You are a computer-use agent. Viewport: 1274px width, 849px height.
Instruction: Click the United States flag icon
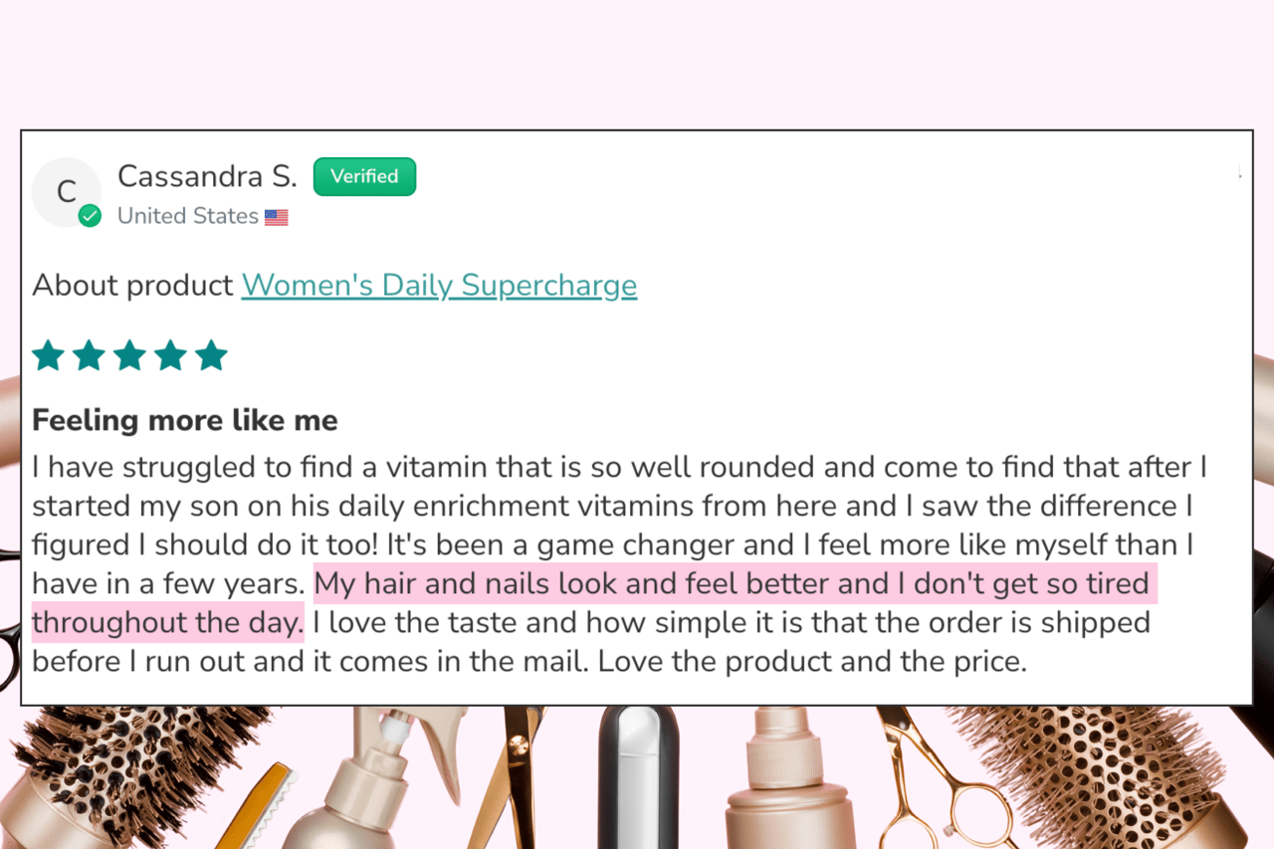point(277,217)
